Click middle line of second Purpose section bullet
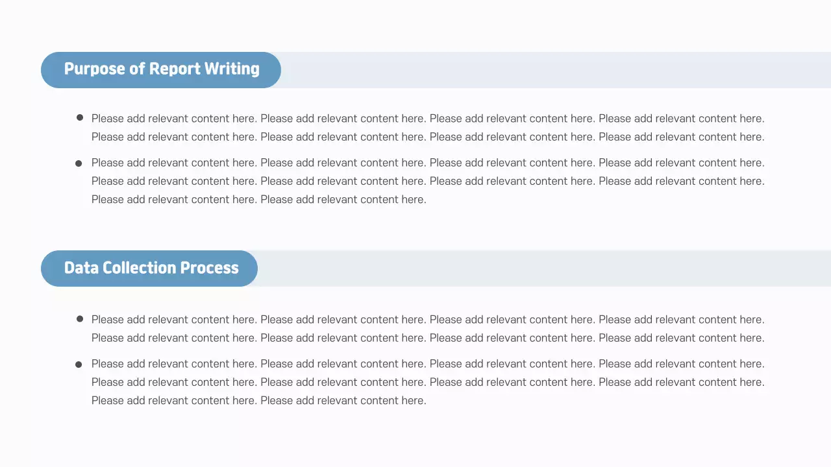Screen dimensions: 831x467 point(428,181)
